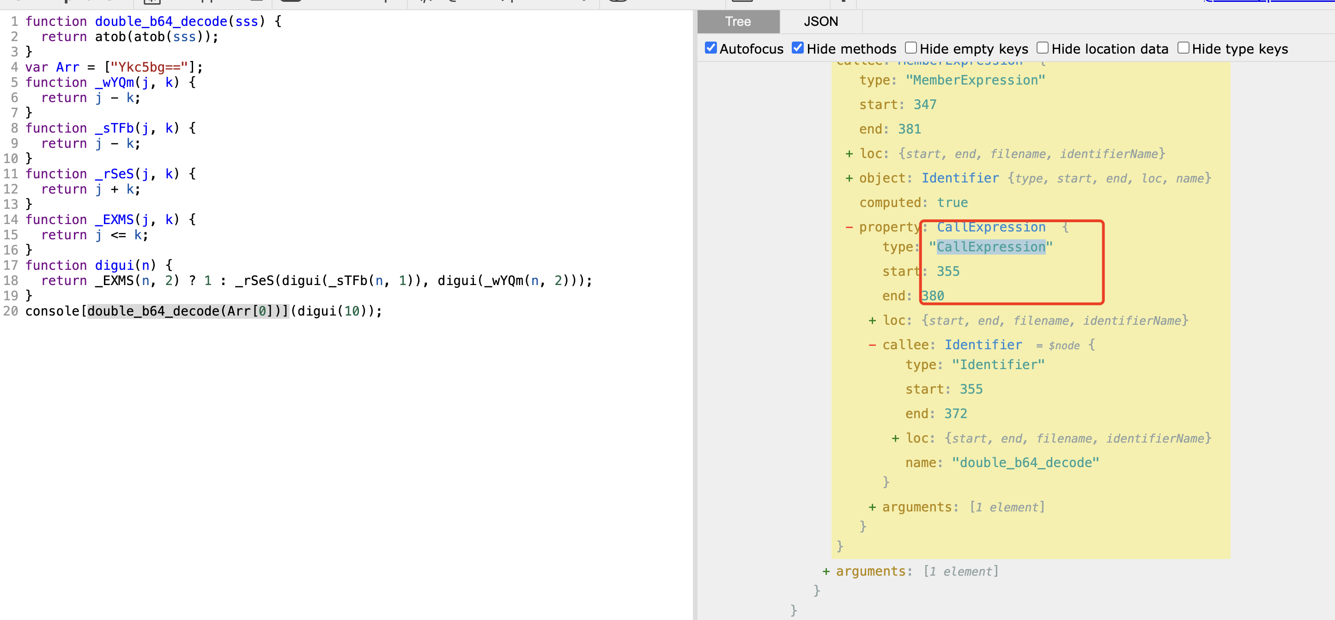
Task: Click line number 20 in the gutter
Action: [x=10, y=311]
